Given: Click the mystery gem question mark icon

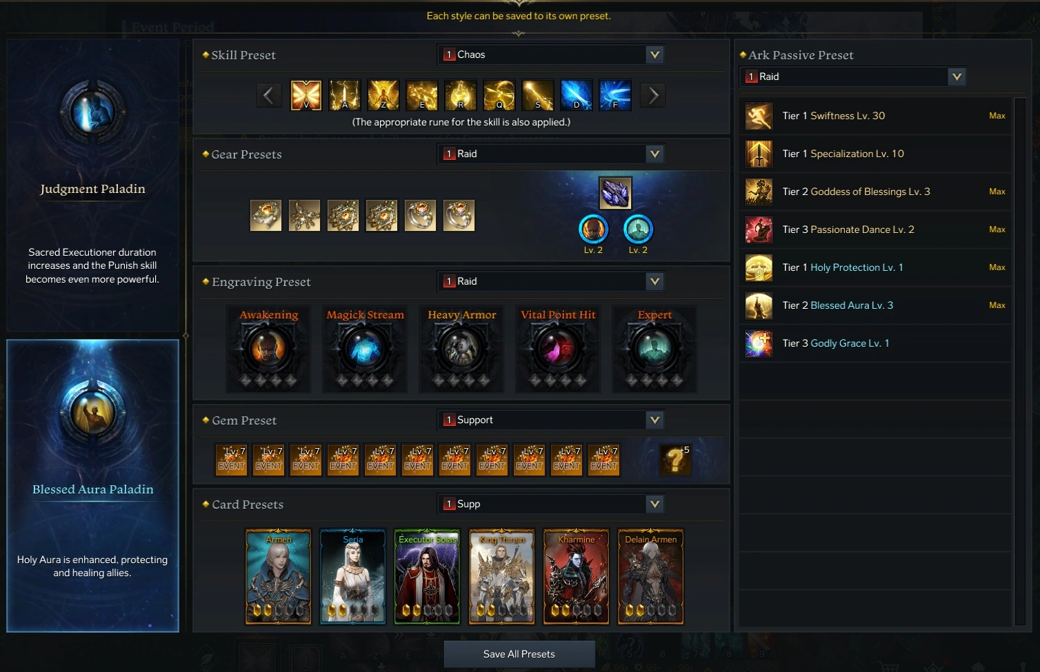Looking at the screenshot, I should 676,460.
